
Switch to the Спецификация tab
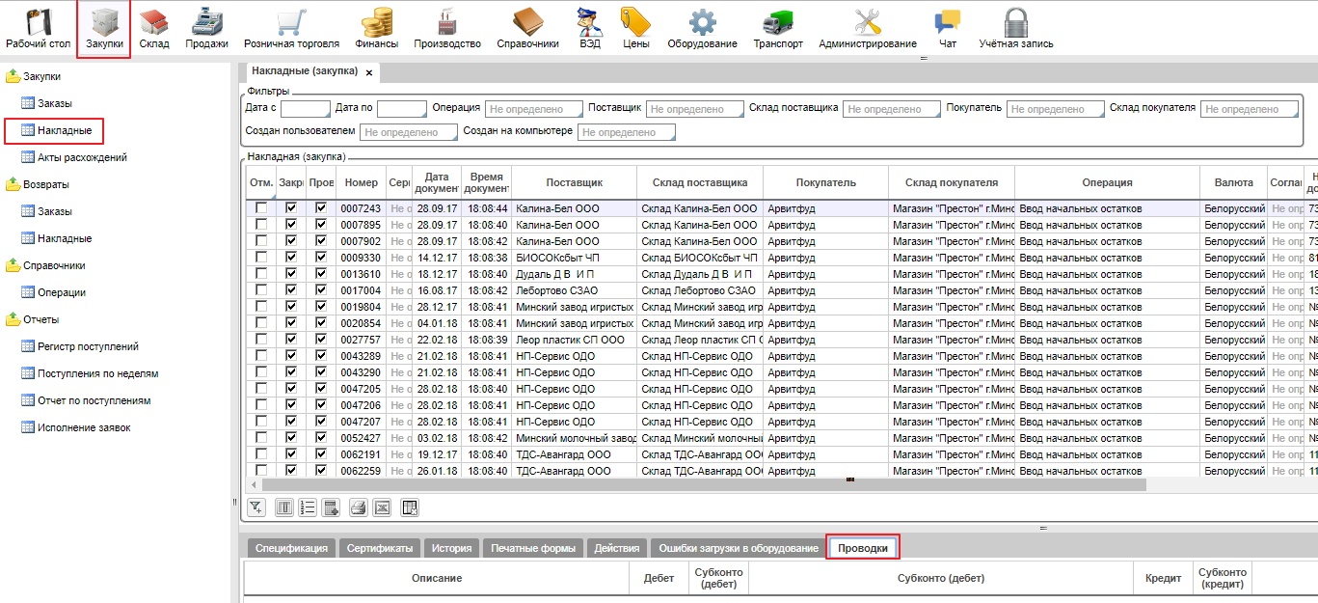click(291, 548)
